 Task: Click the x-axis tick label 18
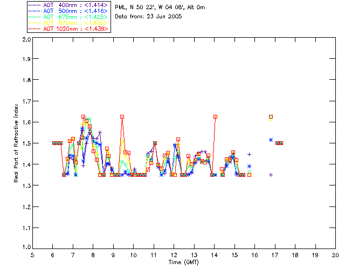[x=295, y=255]
